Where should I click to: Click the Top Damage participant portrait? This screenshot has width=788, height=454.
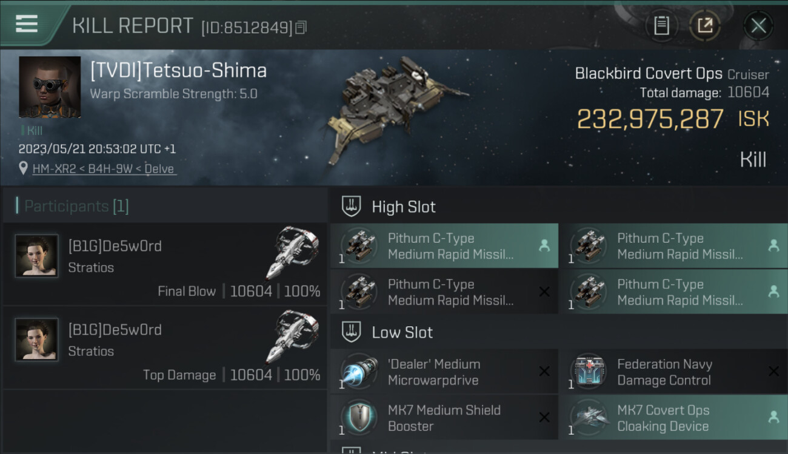pyautogui.click(x=36, y=339)
